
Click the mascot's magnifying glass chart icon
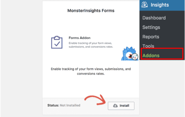135,56
